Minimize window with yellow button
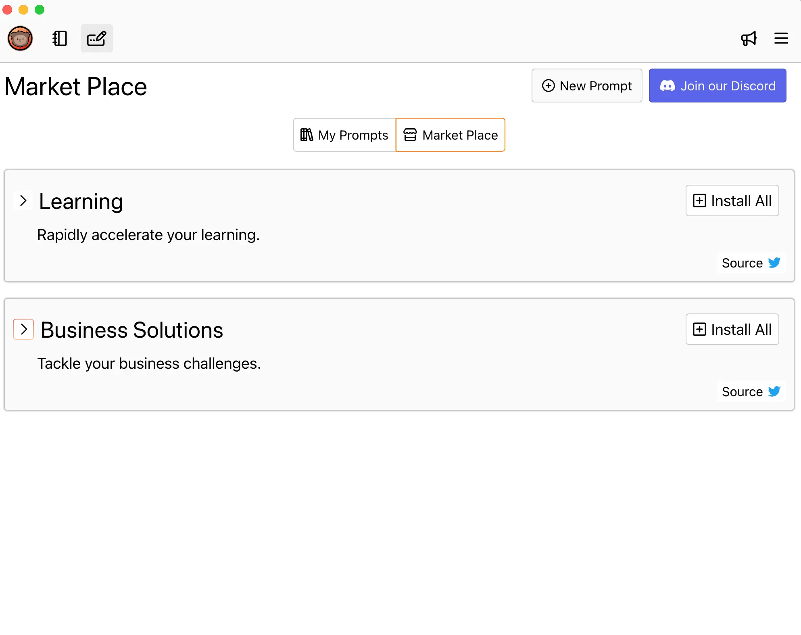Screen dimensions: 801x635 click(x=23, y=10)
